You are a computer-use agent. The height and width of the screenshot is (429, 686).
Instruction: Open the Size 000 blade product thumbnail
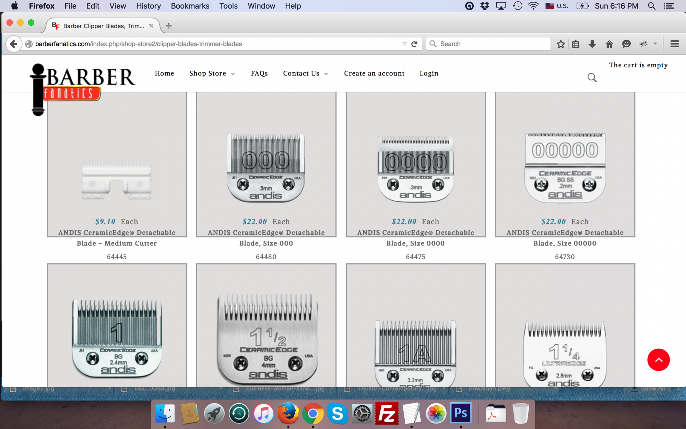266,167
